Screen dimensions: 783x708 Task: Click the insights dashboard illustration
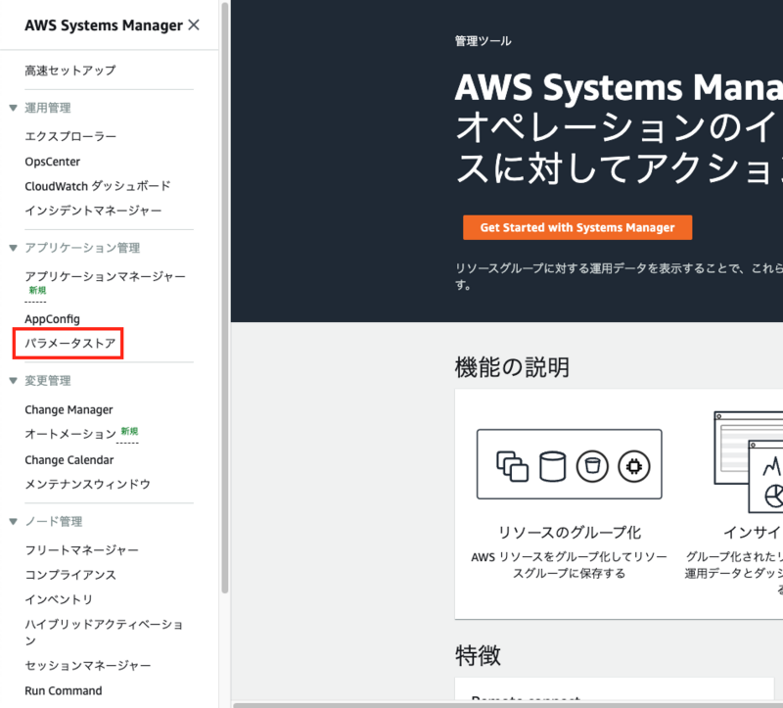[x=749, y=462]
